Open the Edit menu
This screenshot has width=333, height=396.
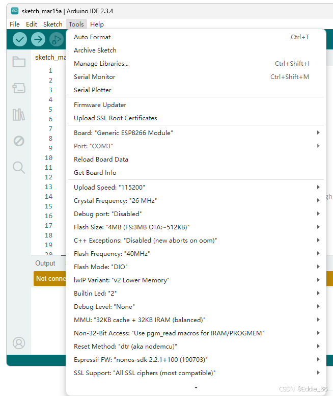[32, 24]
